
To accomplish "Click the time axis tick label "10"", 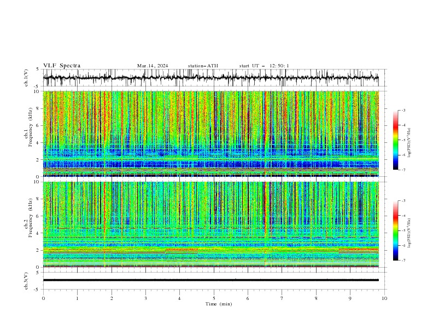I will pyautogui.click(x=384, y=298).
